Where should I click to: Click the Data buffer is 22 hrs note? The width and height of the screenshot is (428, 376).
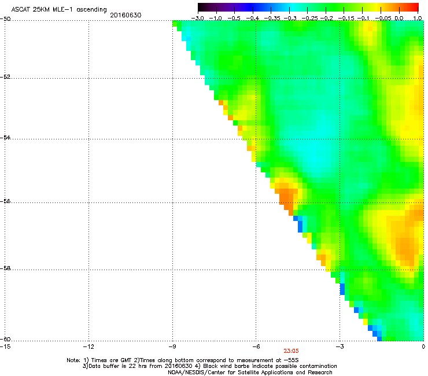(x=209, y=366)
